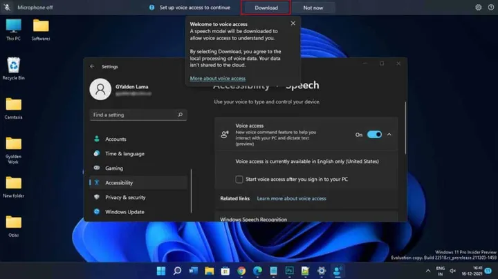The image size is (498, 279).
Task: Click the Find a setting search box
Action: (138, 115)
